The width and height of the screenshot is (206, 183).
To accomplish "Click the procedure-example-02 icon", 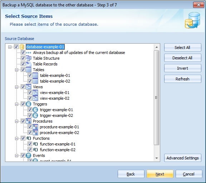I will (x=35, y=133).
